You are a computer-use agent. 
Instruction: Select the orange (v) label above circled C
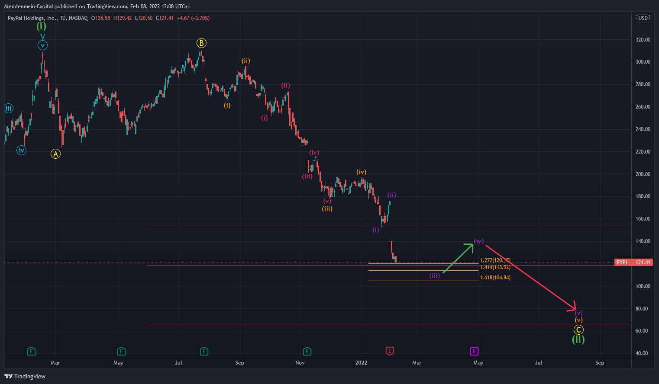coord(579,320)
